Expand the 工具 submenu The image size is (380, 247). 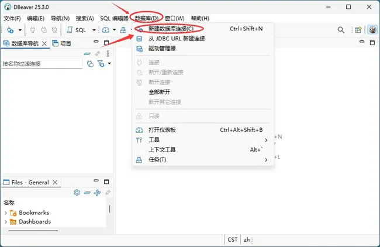tap(203, 140)
